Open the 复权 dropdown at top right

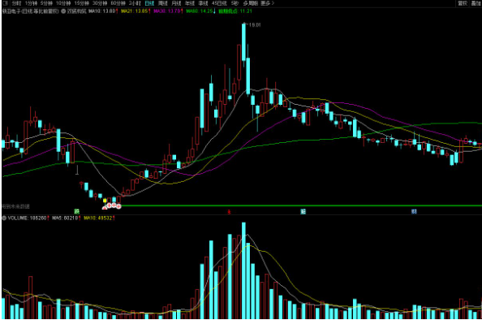click(x=463, y=3)
